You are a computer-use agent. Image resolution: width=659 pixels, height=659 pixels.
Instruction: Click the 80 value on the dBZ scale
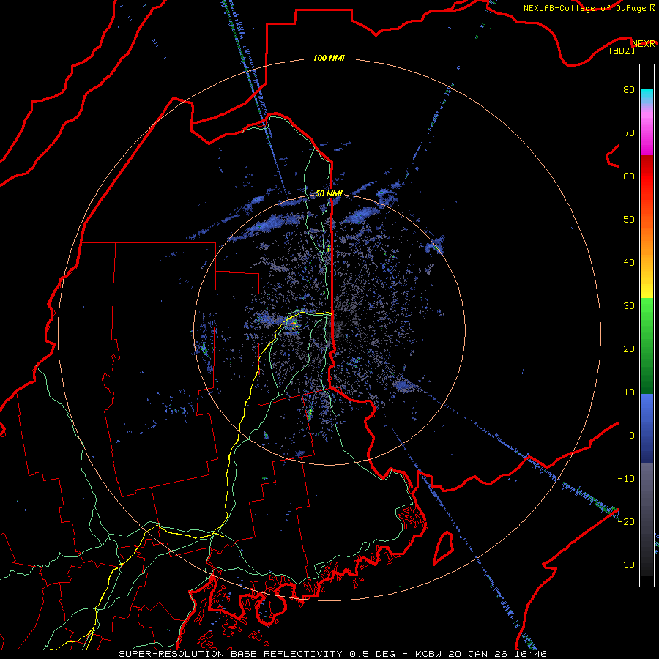pos(629,90)
